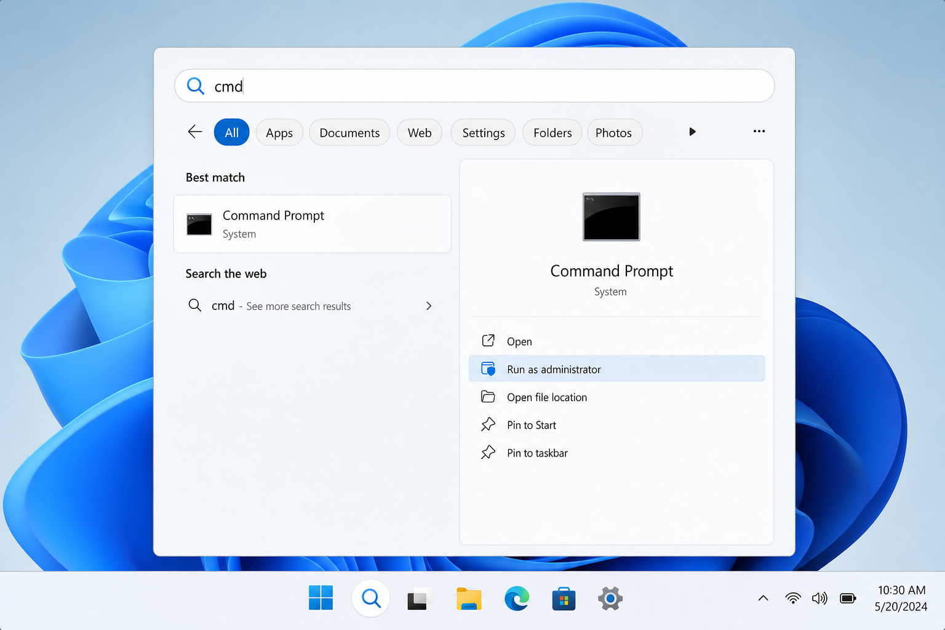Choose Open in preview pane
This screenshot has height=630, width=945.
pos(616,341)
